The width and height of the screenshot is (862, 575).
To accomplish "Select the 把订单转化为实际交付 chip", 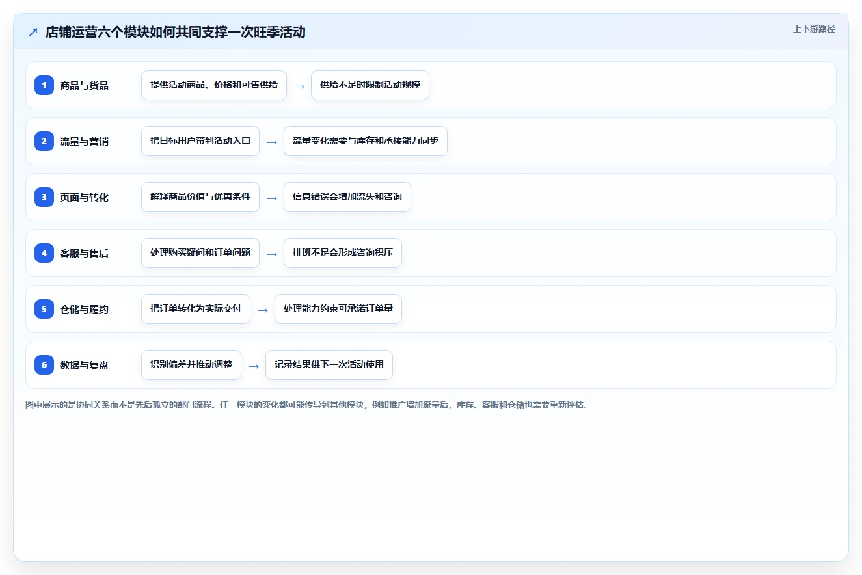I will click(196, 309).
